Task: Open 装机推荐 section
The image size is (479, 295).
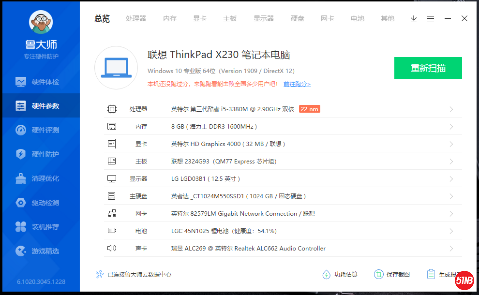Action: click(x=41, y=227)
